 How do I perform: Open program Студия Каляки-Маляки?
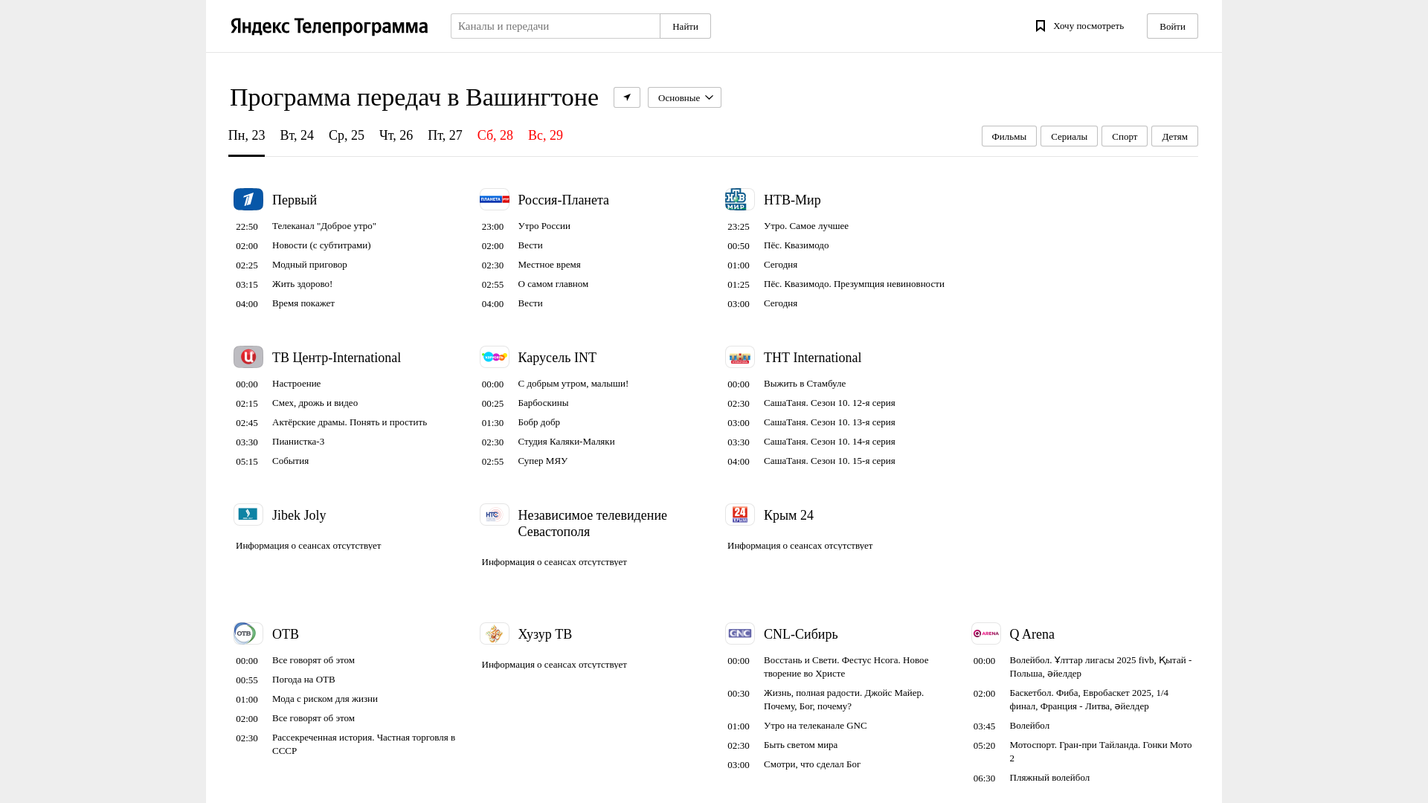click(x=566, y=442)
